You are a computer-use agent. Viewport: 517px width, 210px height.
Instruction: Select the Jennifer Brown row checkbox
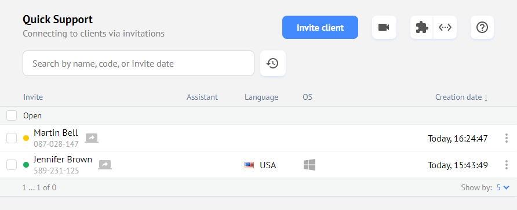coord(12,164)
